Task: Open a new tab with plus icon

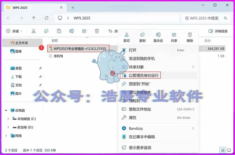Action: point(73,8)
